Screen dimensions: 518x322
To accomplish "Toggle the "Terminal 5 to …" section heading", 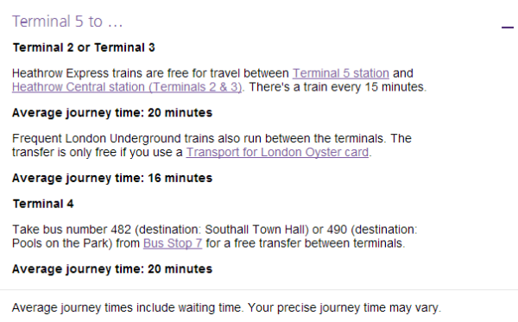I will [x=67, y=22].
